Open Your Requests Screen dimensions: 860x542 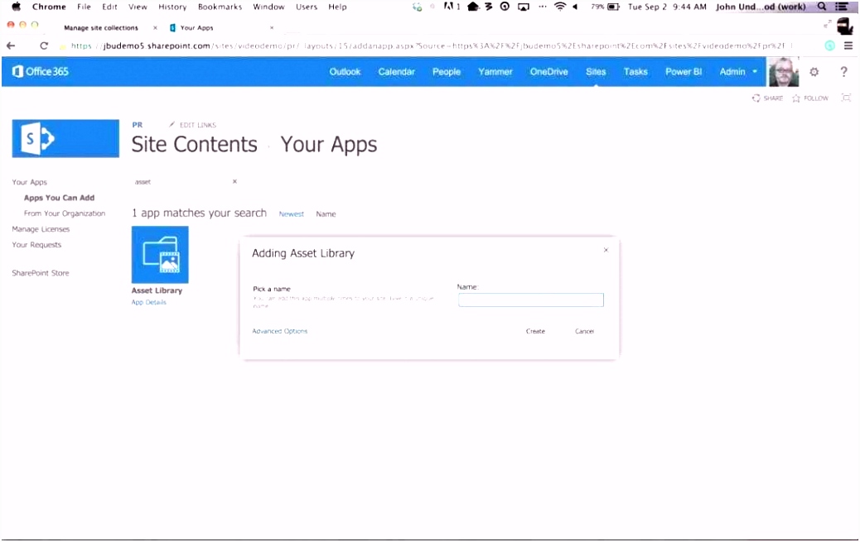(36, 245)
